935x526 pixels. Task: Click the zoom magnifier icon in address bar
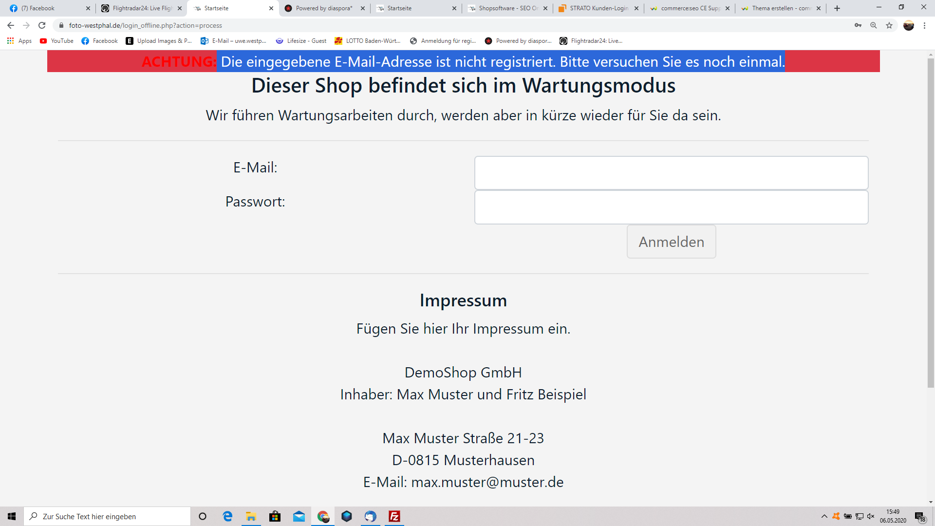tap(874, 25)
